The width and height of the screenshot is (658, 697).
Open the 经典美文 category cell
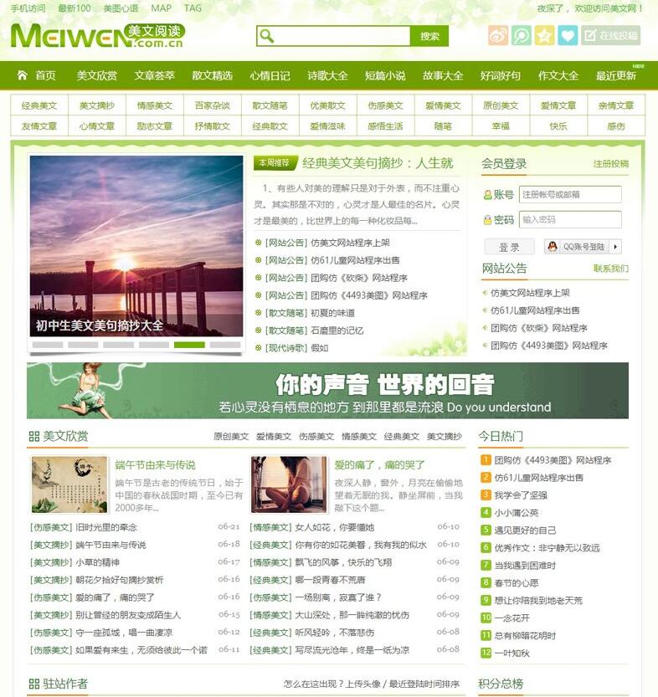click(x=39, y=105)
